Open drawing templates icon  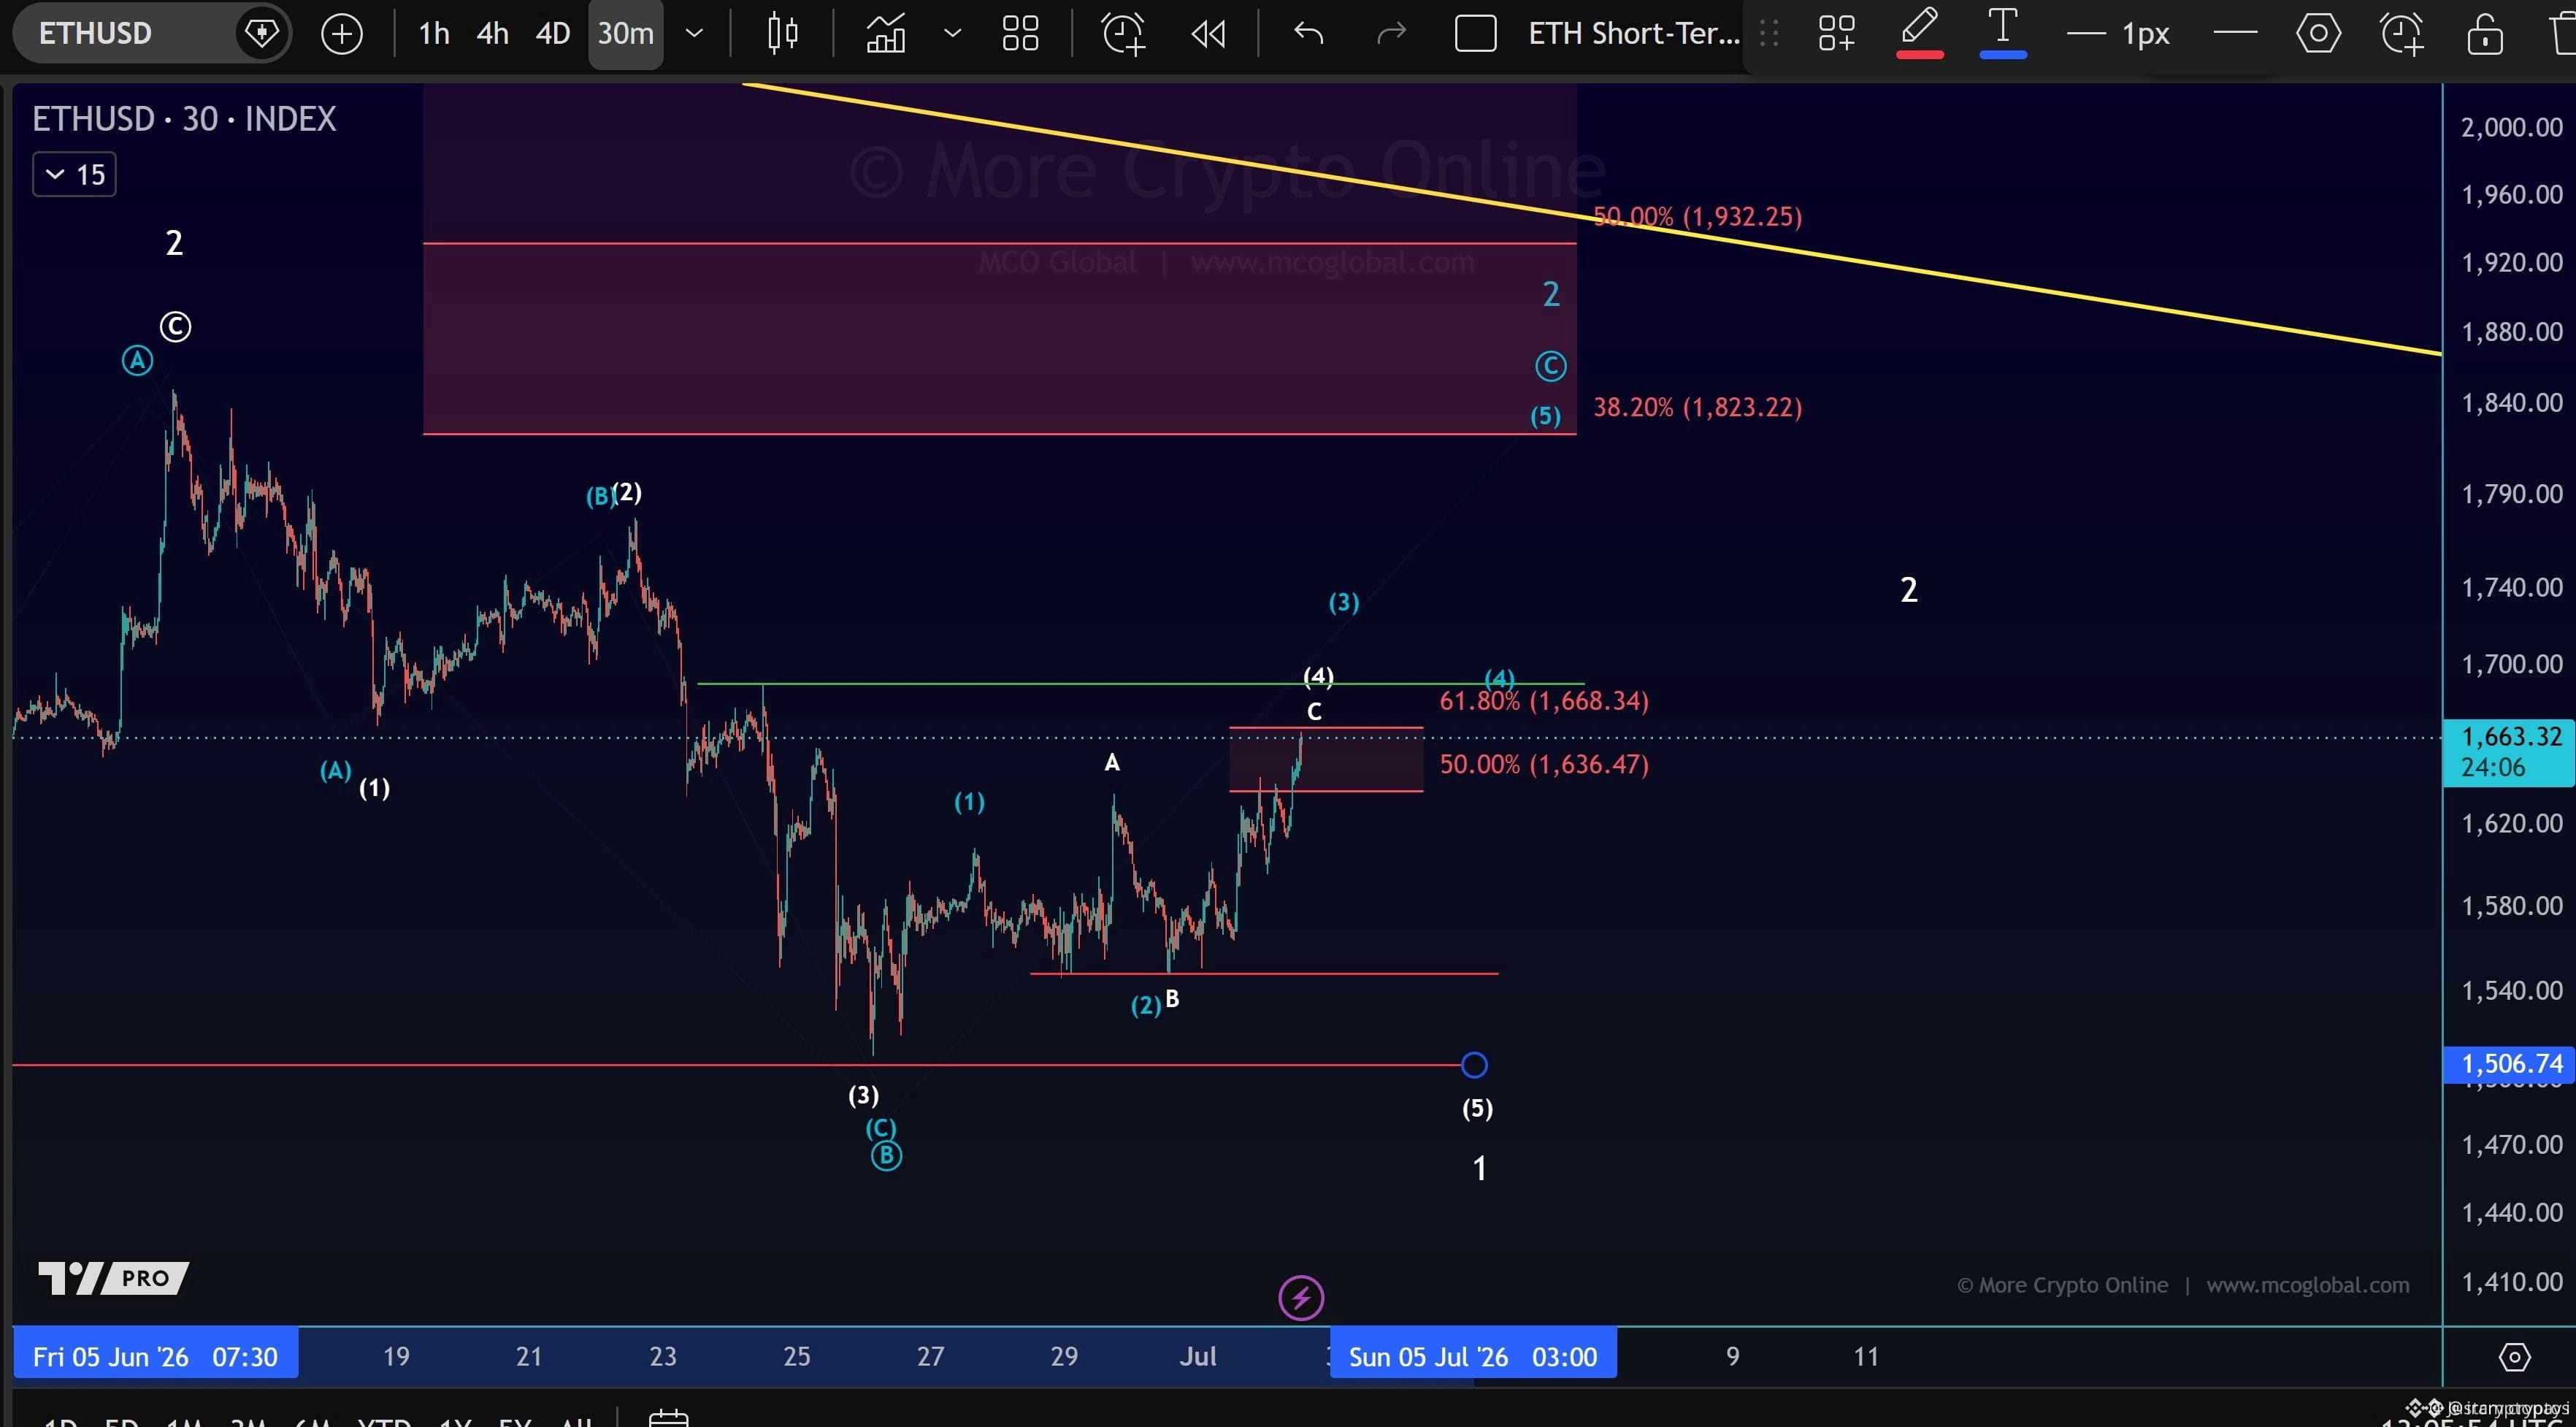(x=1836, y=34)
